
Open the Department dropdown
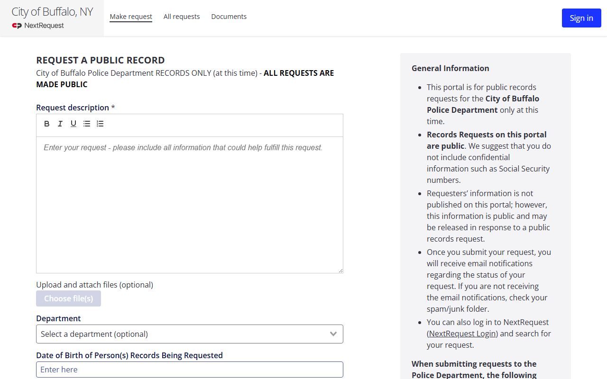pos(190,334)
